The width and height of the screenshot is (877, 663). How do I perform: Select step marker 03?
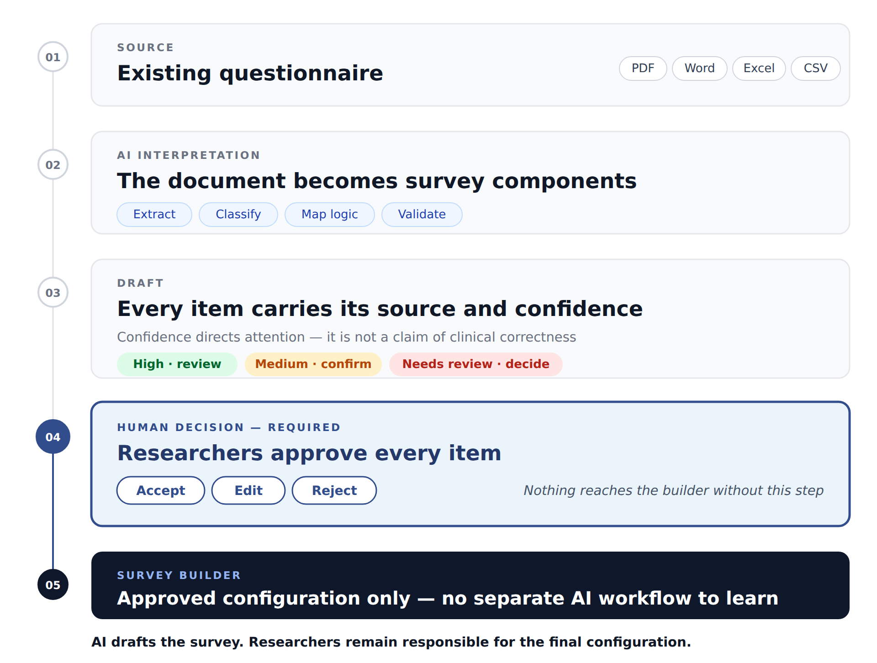coord(53,293)
